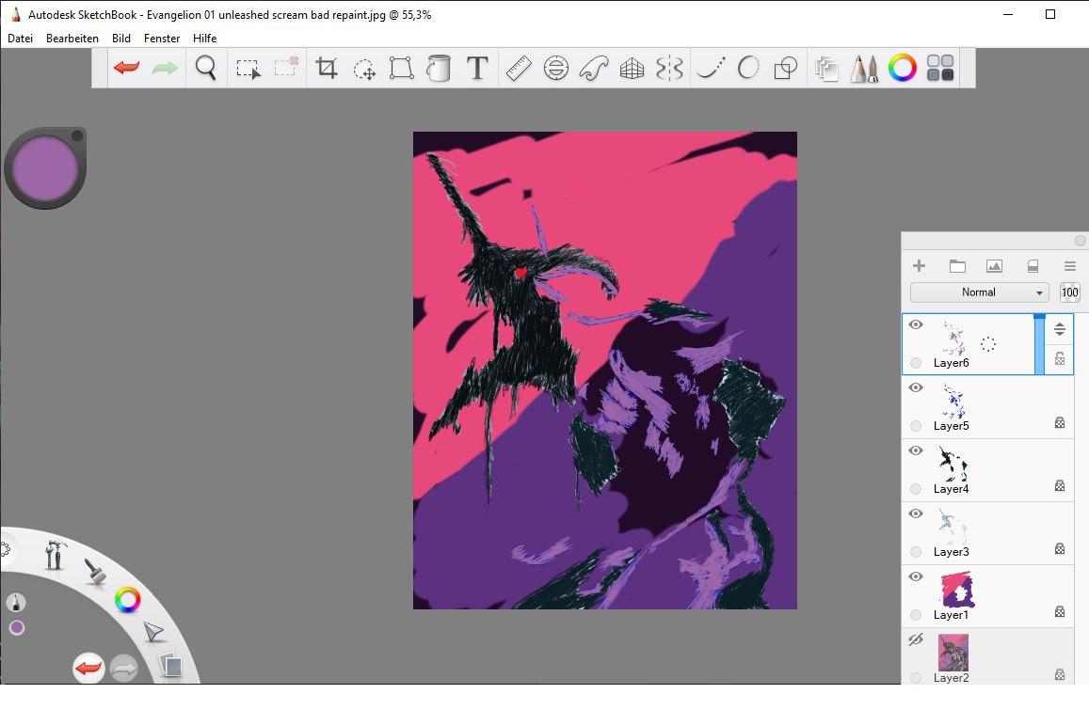Select the Crop tool in toolbar
The height and width of the screenshot is (710, 1089).
327,68
